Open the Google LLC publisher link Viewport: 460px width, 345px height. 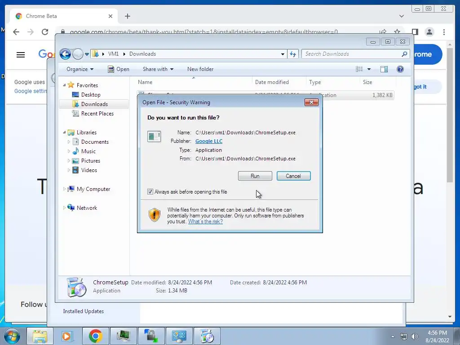(209, 141)
